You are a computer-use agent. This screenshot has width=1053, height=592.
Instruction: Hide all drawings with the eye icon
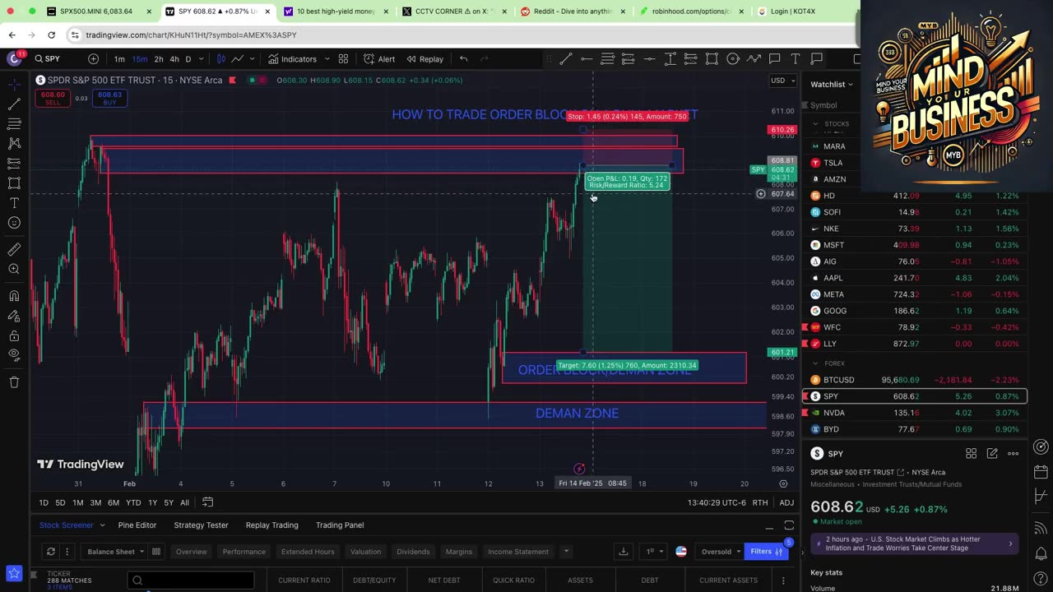(x=14, y=355)
